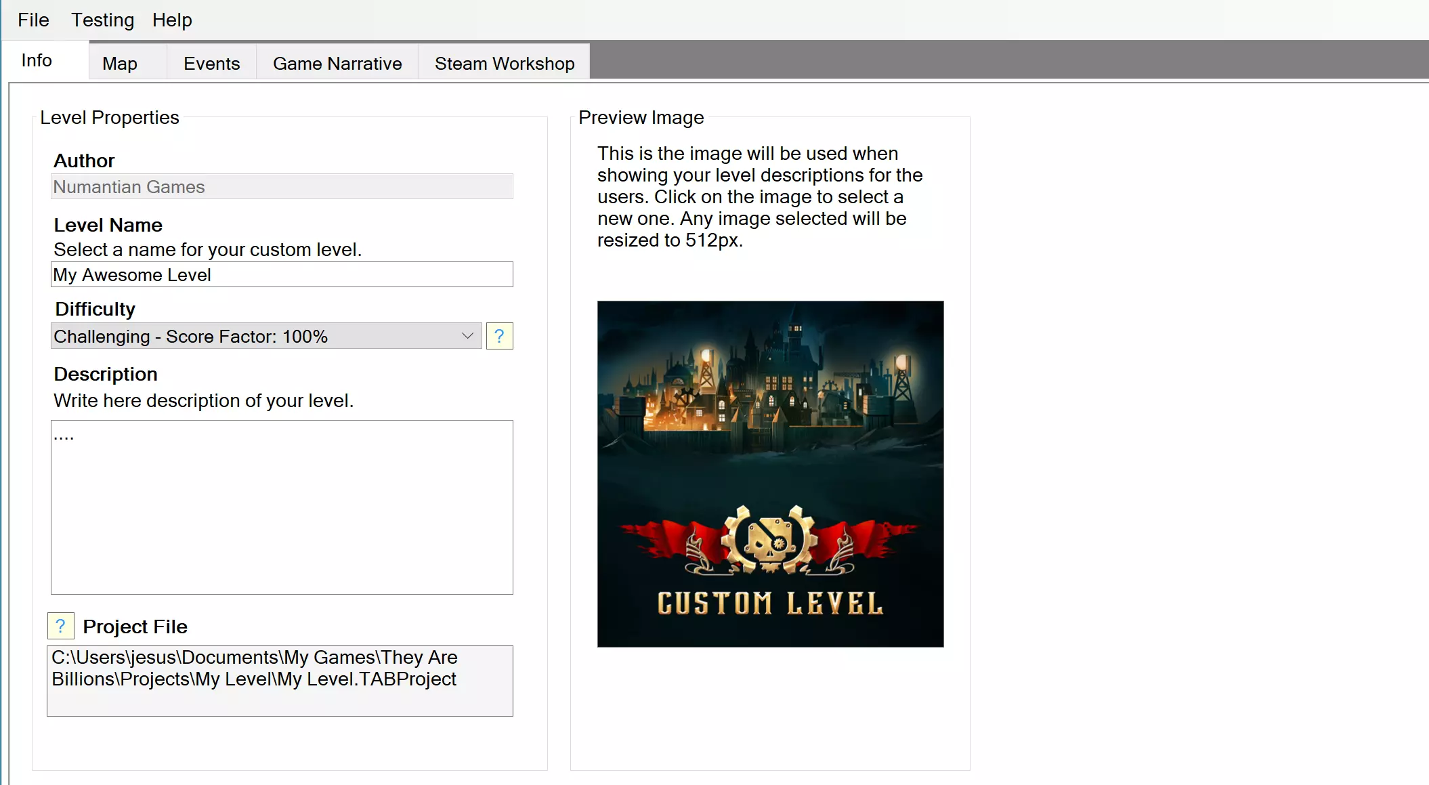1429x785 pixels.
Task: Switch to the Map tab
Action: [x=120, y=63]
